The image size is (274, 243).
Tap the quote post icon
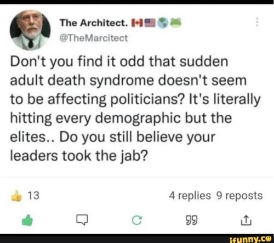[191, 220]
